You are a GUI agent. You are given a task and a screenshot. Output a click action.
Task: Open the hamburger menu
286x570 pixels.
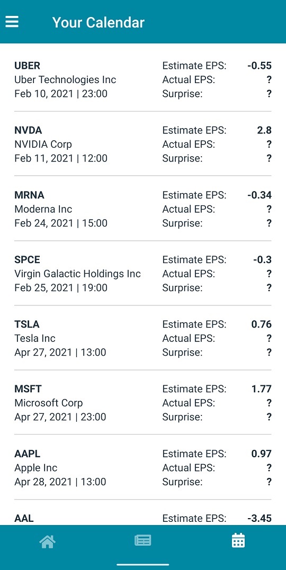[12, 22]
